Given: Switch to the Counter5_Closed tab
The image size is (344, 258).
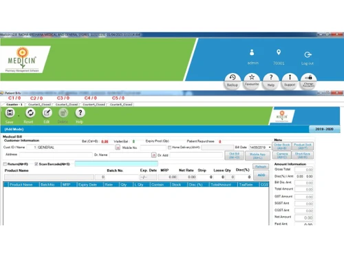Looking at the screenshot, I should (x=121, y=105).
